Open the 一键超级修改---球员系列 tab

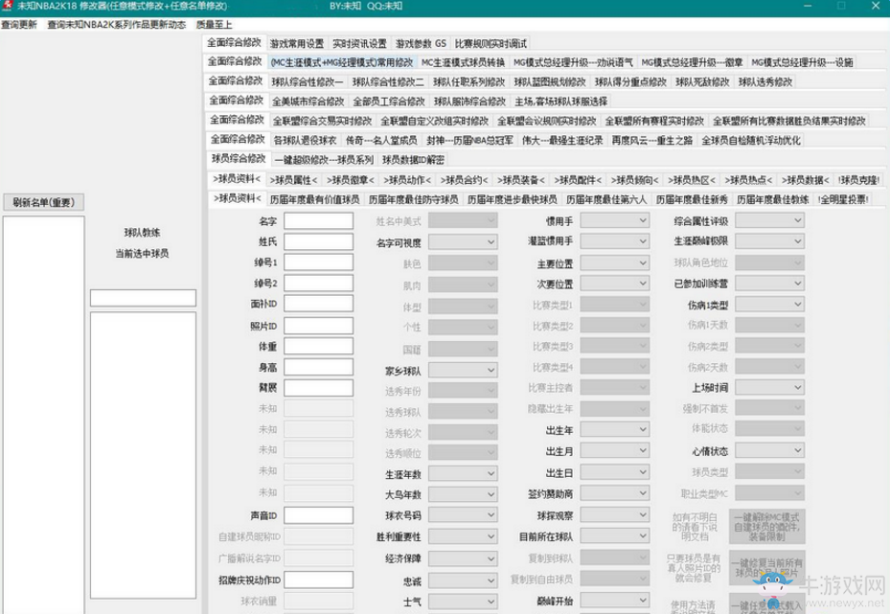click(x=324, y=160)
